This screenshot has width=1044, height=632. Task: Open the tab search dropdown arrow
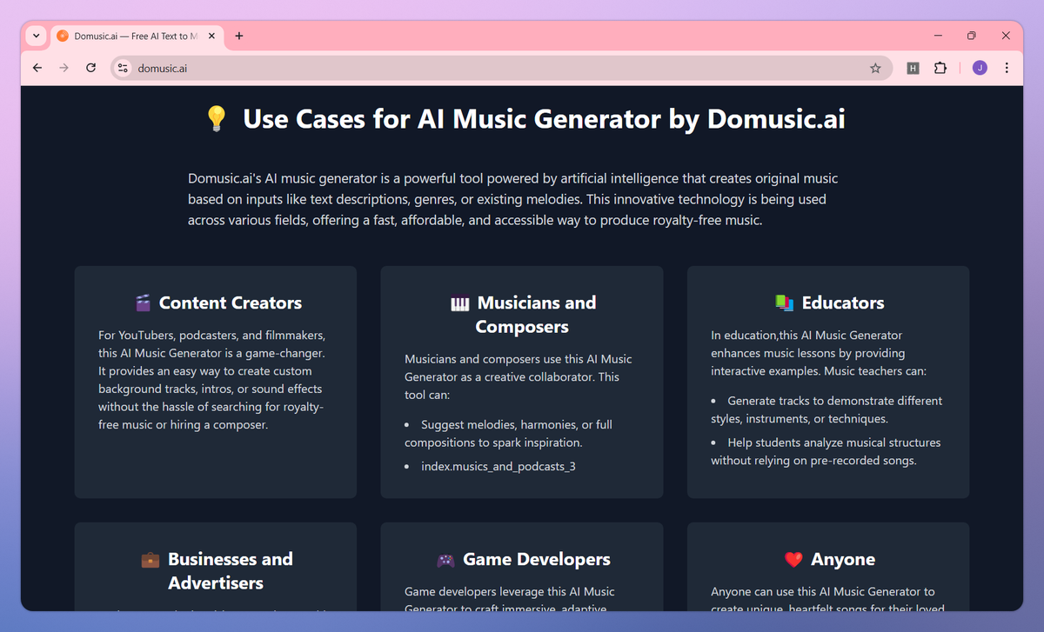(36, 36)
